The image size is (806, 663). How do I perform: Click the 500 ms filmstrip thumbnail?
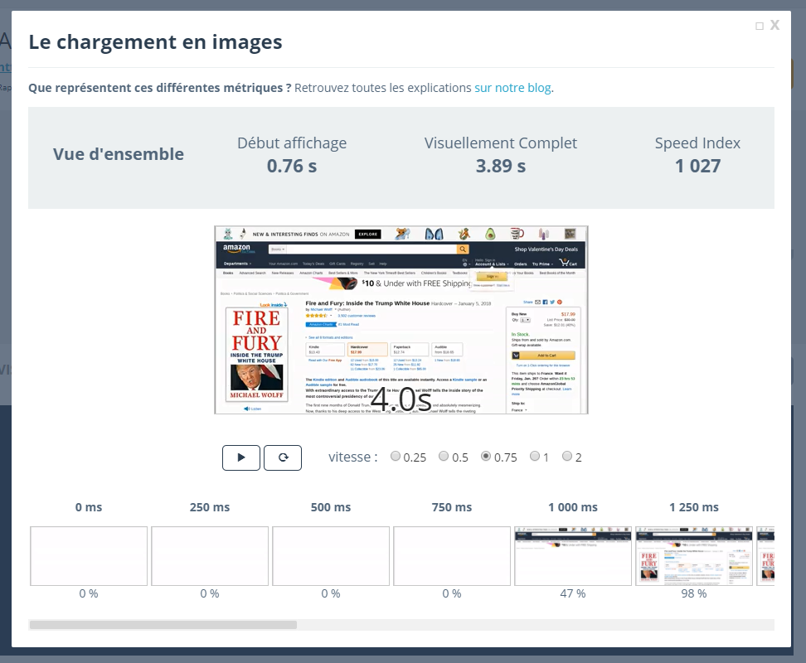coord(331,555)
